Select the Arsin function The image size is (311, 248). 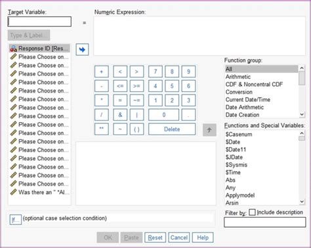(262, 203)
